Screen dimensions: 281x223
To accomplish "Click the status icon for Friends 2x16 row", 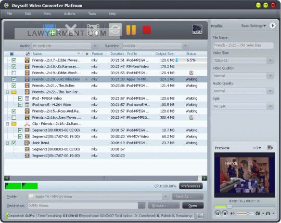I will coord(191,118).
